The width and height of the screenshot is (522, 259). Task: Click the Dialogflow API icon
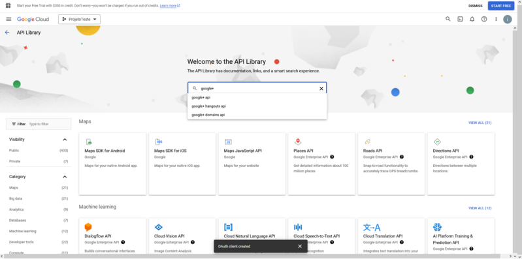click(88, 228)
